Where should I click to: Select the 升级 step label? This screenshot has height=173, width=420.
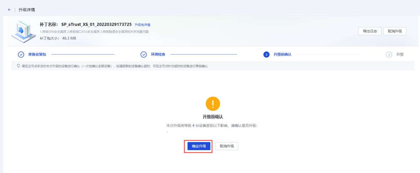pos(400,54)
